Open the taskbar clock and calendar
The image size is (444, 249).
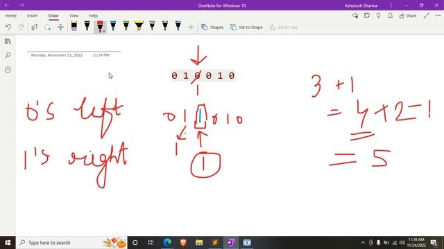click(x=416, y=243)
